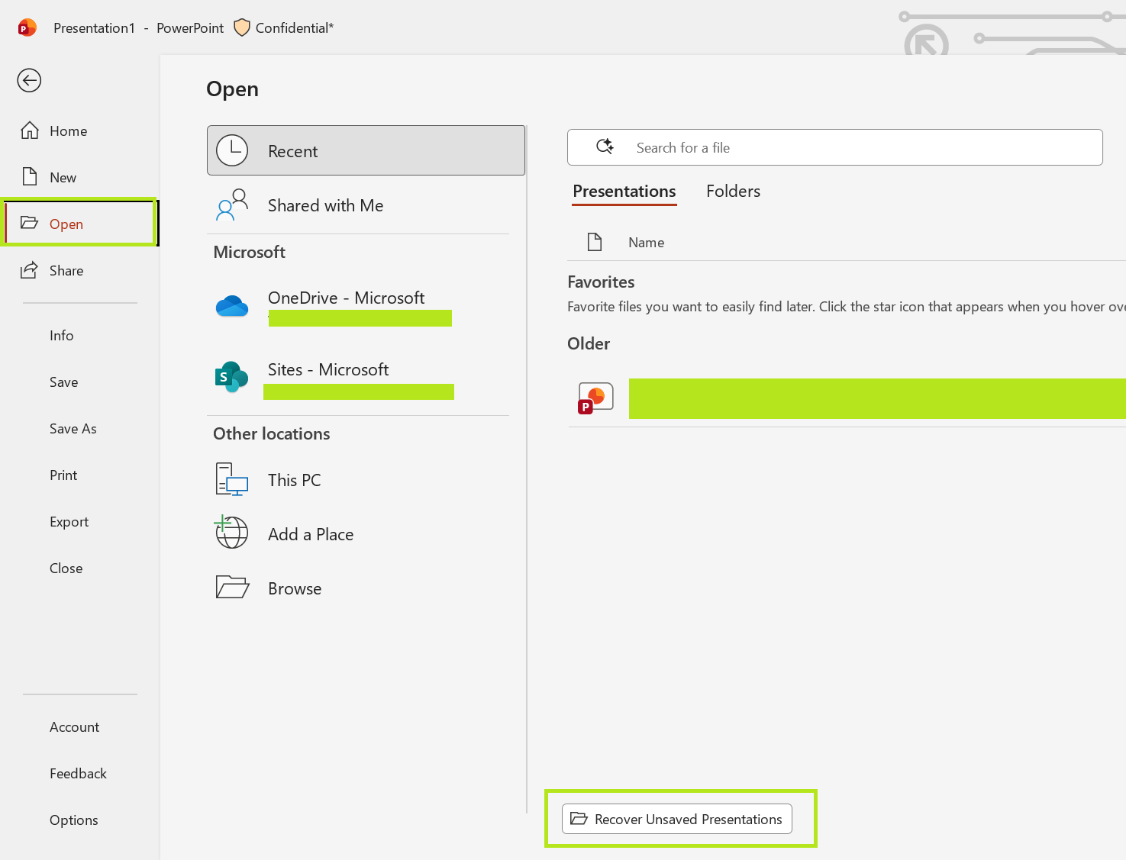Select the Recent location
Viewport: 1126px width, 860px height.
click(x=366, y=151)
